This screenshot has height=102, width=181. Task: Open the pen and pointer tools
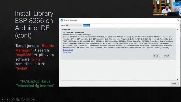(12, 99)
